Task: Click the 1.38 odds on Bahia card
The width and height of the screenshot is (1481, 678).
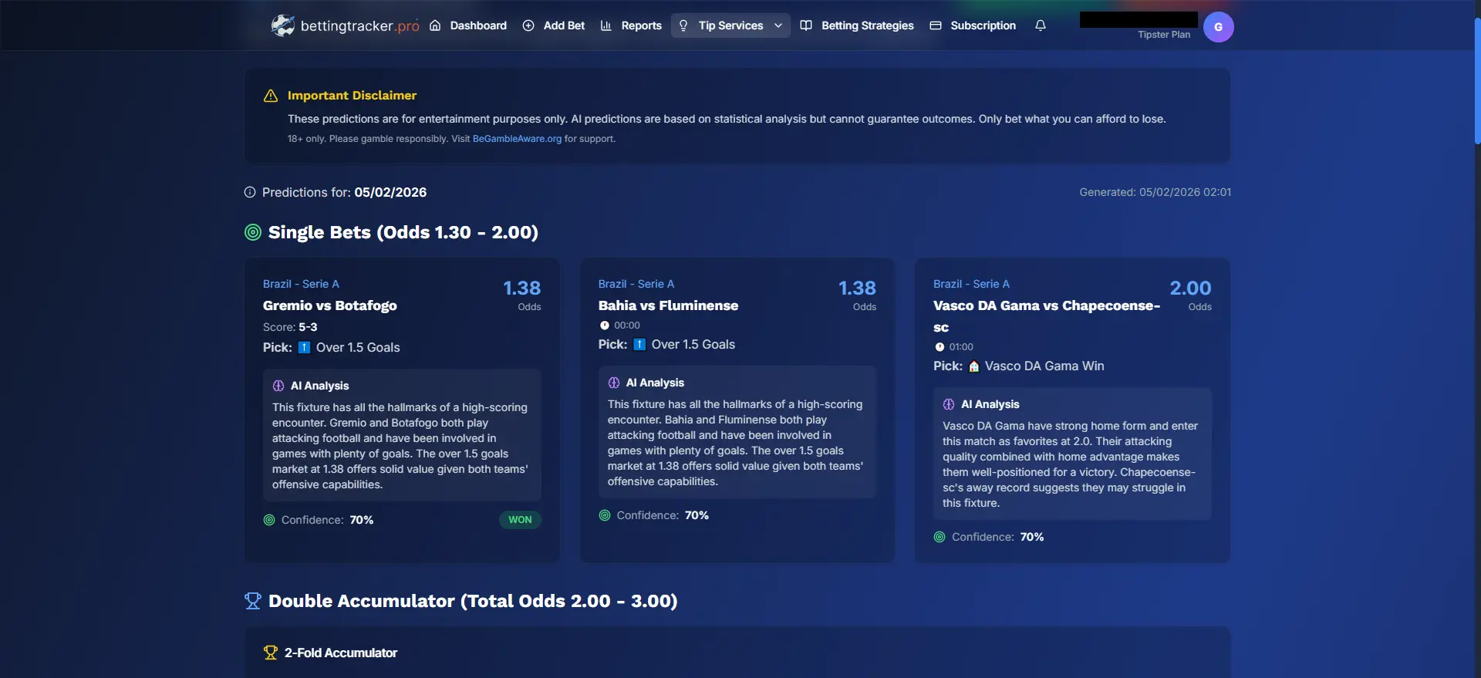Action: (857, 288)
